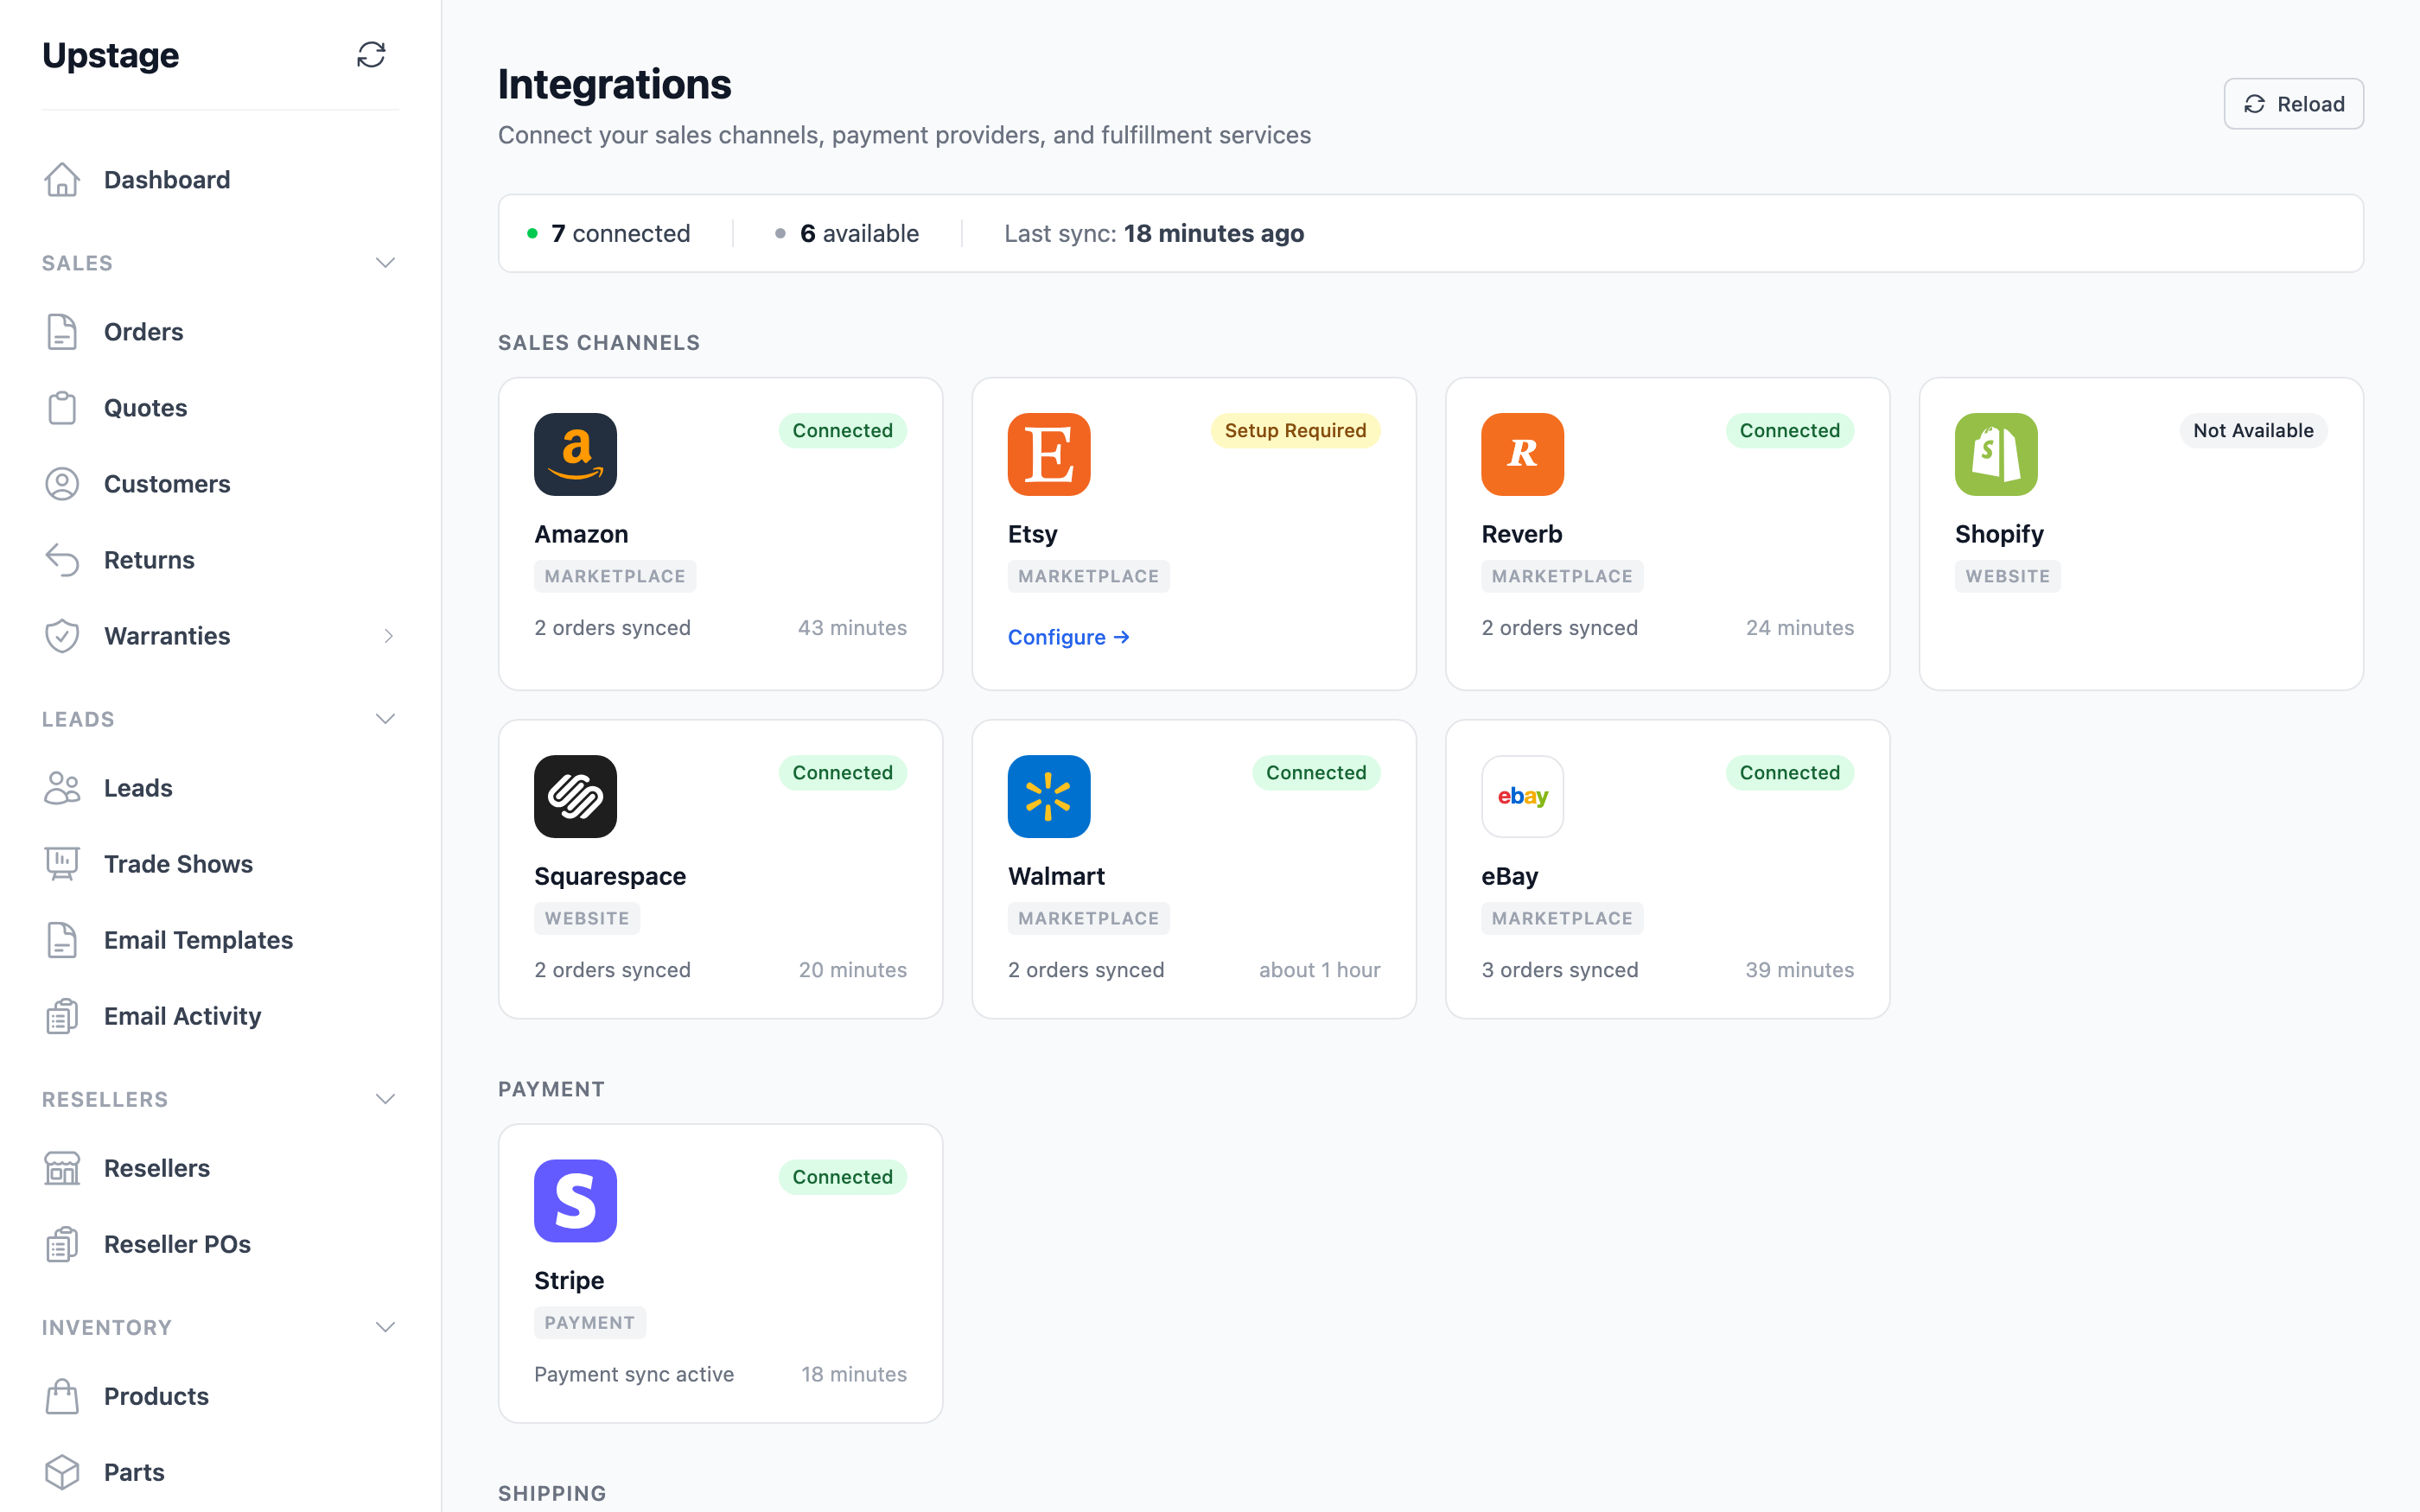This screenshot has width=2420, height=1512.
Task: Click the Resellers storefront icon
Action: pyautogui.click(x=62, y=1168)
